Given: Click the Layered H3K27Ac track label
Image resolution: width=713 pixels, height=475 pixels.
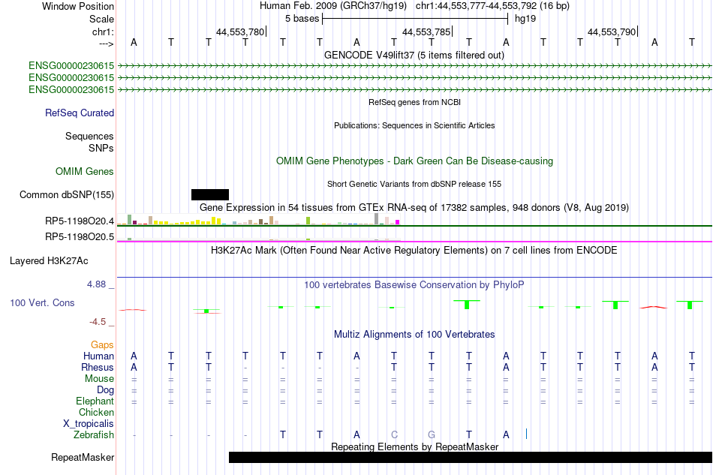Looking at the screenshot, I should (49, 261).
